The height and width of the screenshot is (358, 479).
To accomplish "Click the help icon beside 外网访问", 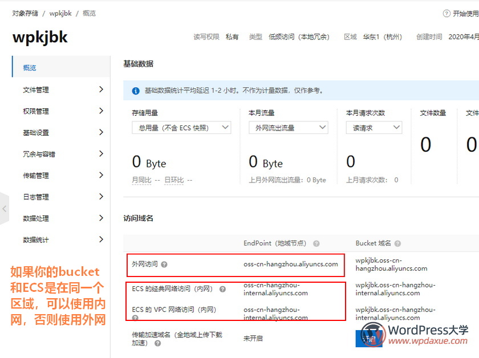I will coord(164,265).
